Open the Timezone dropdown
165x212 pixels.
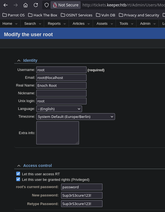[76, 117]
